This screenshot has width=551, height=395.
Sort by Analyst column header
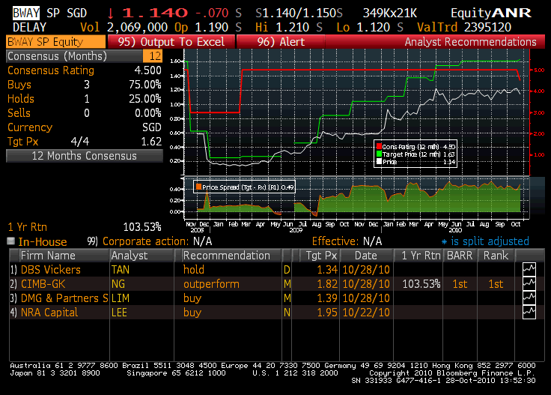click(142, 256)
